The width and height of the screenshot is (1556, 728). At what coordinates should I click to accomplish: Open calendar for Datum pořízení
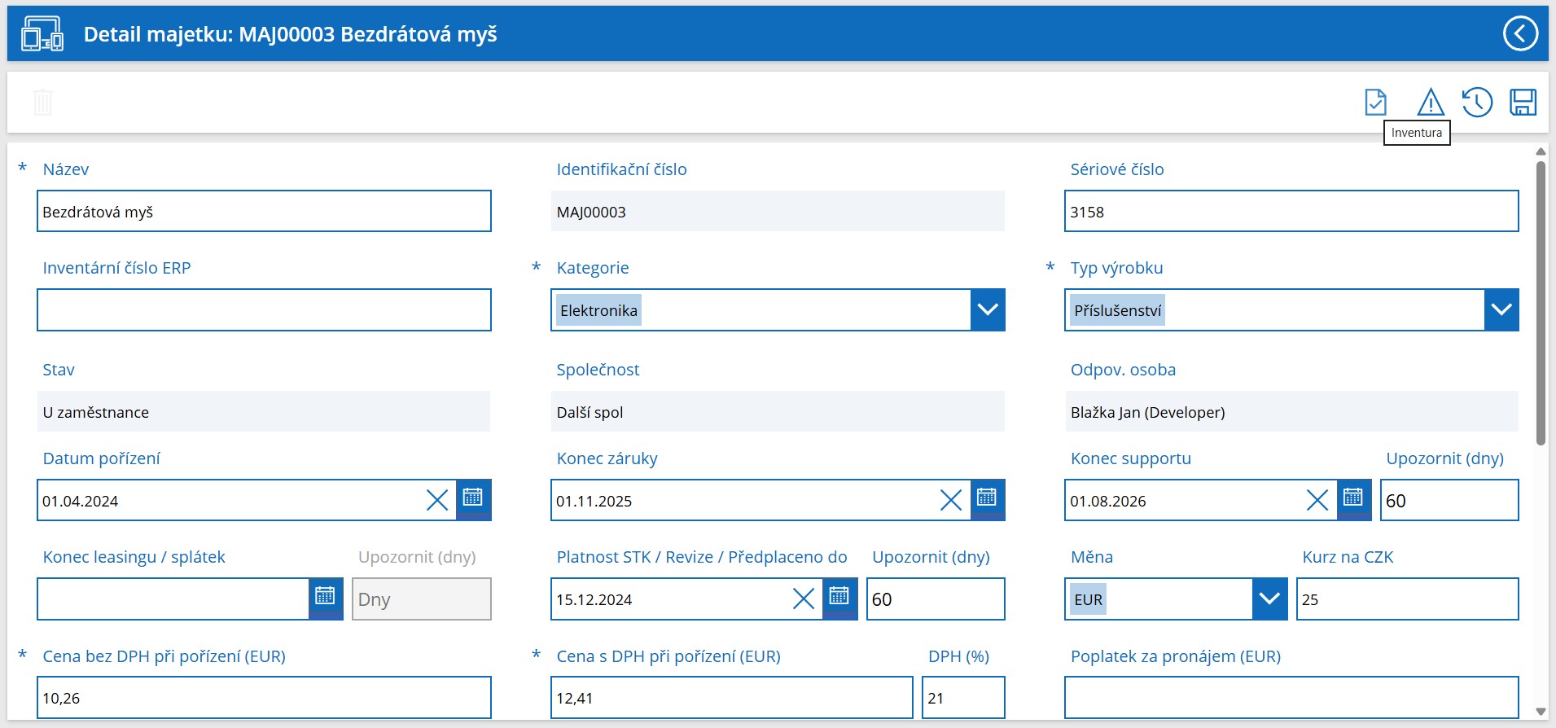(x=473, y=499)
